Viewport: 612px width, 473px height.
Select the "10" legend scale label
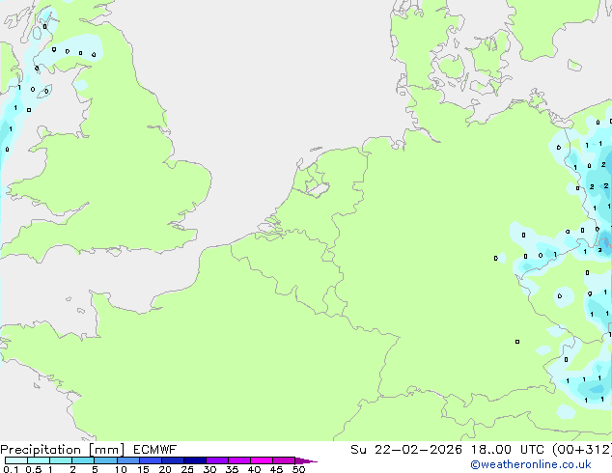pos(121,469)
